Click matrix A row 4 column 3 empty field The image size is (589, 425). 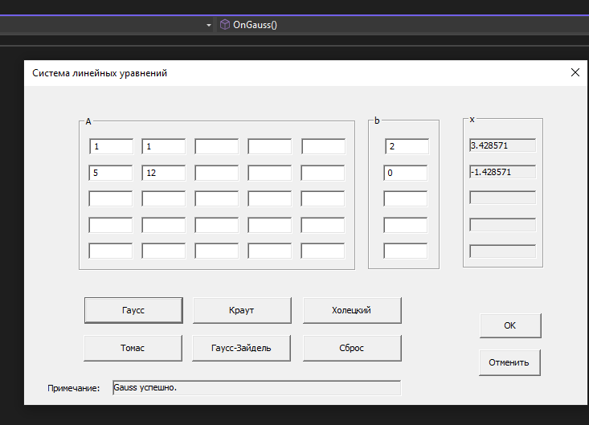pos(216,225)
